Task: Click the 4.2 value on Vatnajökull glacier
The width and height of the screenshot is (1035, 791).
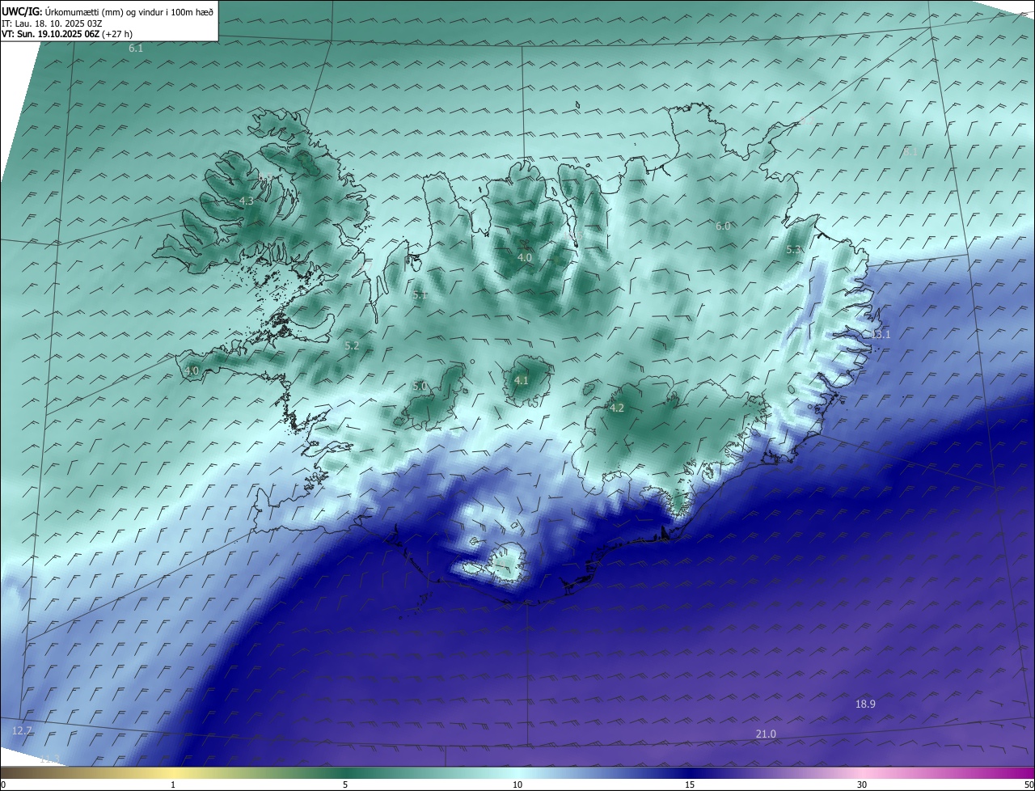Action: [x=617, y=408]
